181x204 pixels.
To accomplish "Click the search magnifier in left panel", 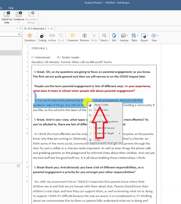I will tap(20, 34).
